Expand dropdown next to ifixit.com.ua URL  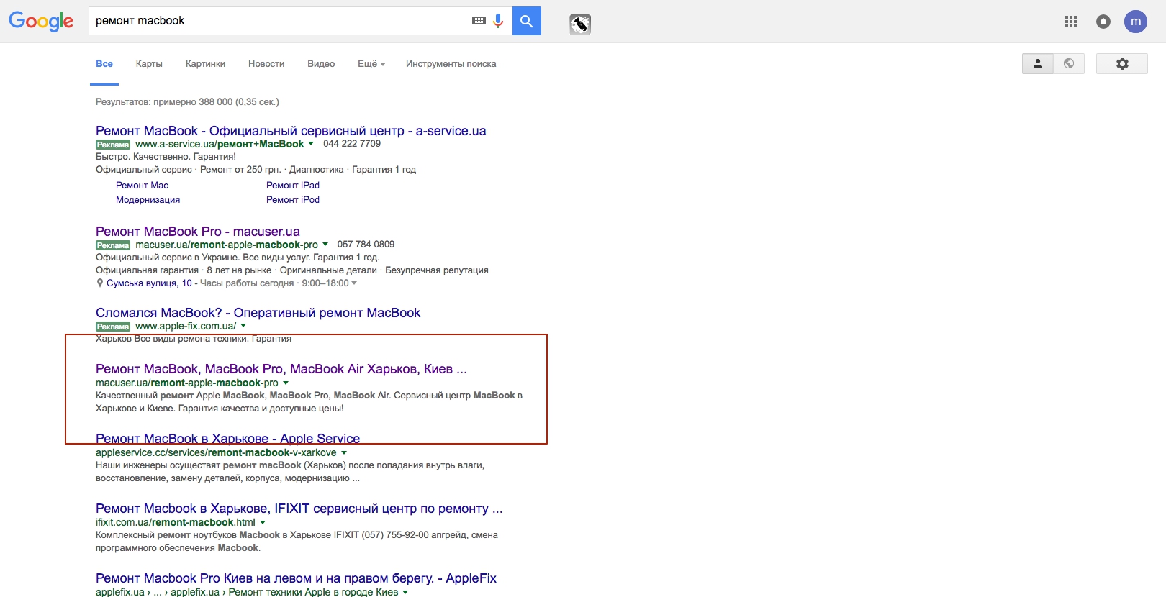coord(263,523)
